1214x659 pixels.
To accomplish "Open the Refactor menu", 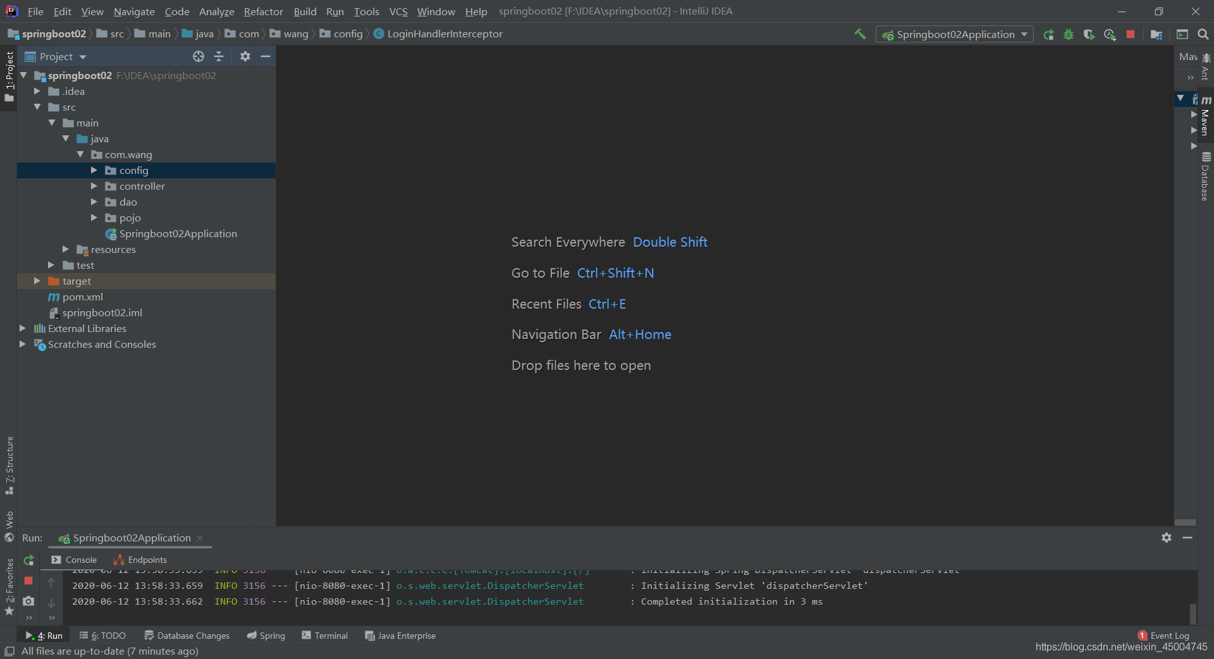I will click(263, 11).
